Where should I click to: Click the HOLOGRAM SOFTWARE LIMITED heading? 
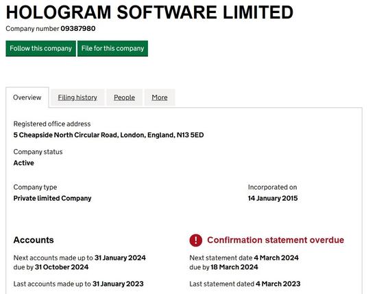point(149,12)
